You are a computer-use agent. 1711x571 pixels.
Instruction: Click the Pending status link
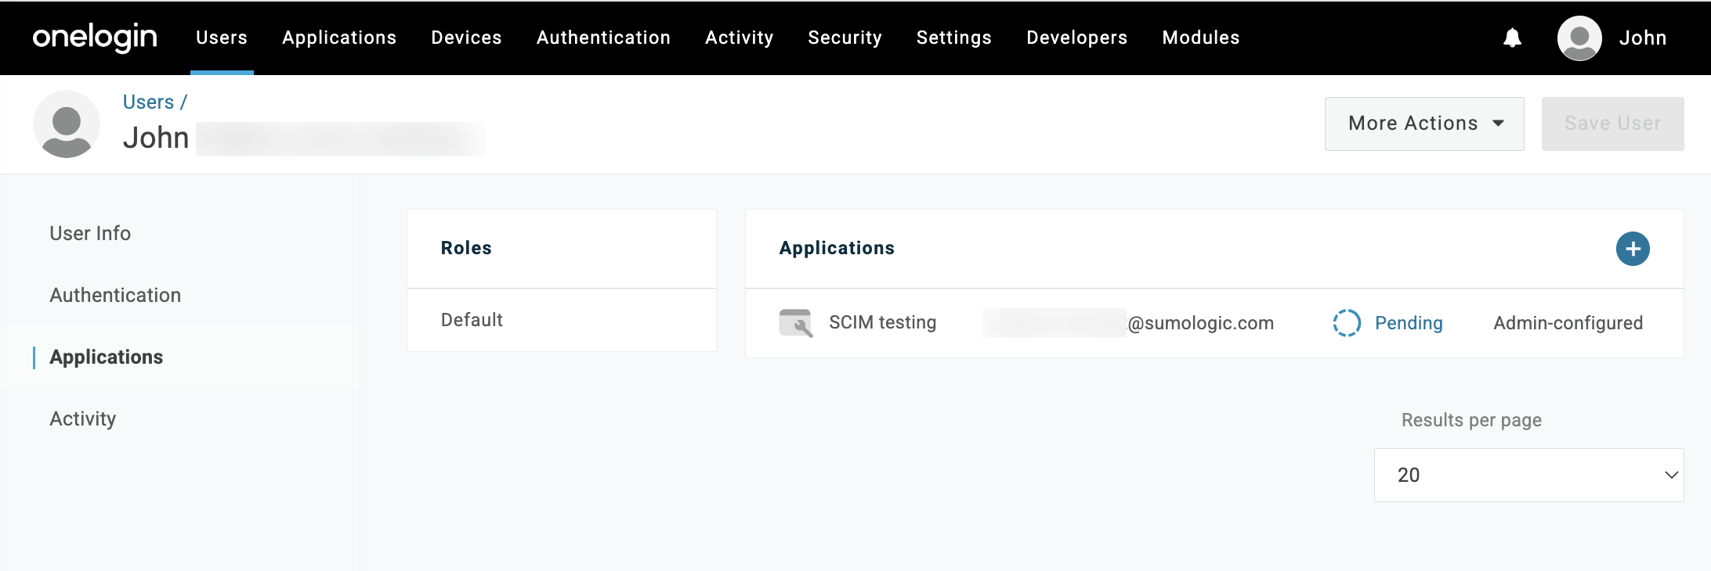pyautogui.click(x=1409, y=323)
